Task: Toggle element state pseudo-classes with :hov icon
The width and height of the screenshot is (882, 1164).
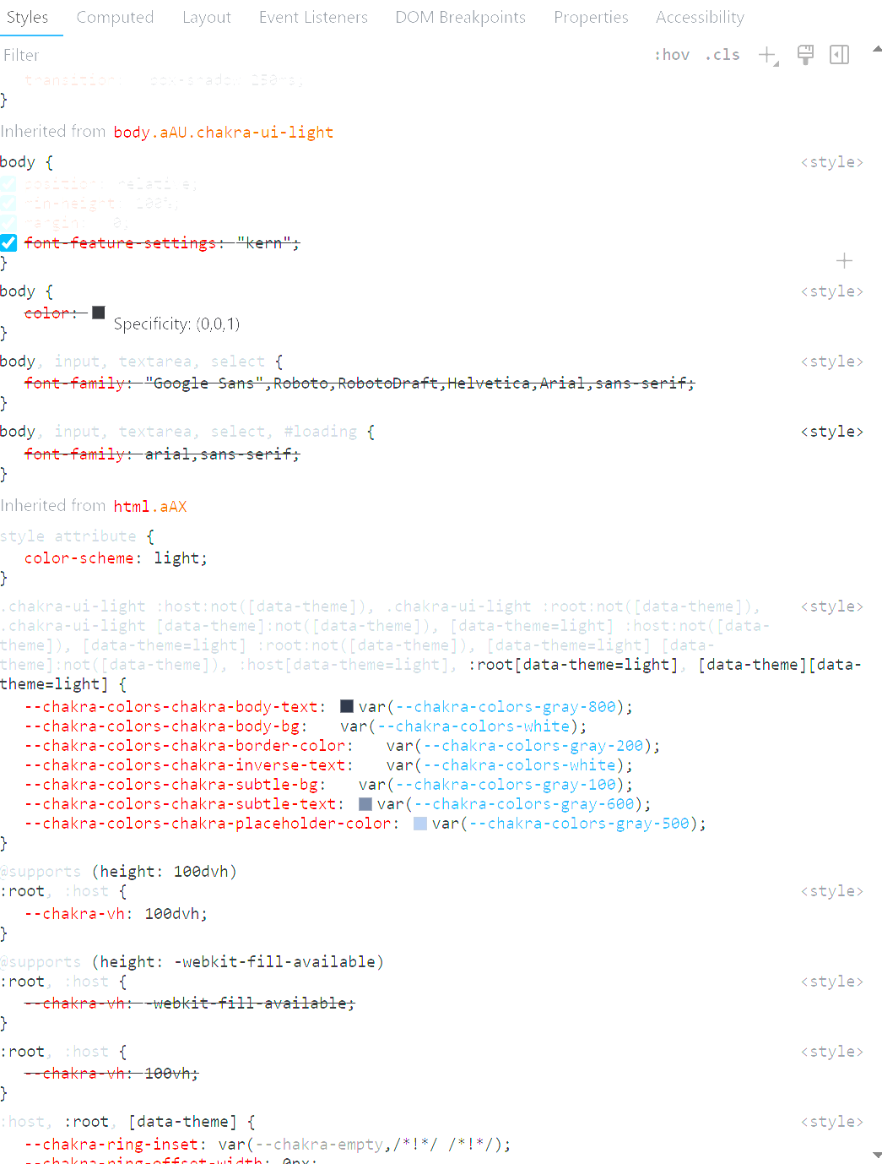Action: (672, 54)
